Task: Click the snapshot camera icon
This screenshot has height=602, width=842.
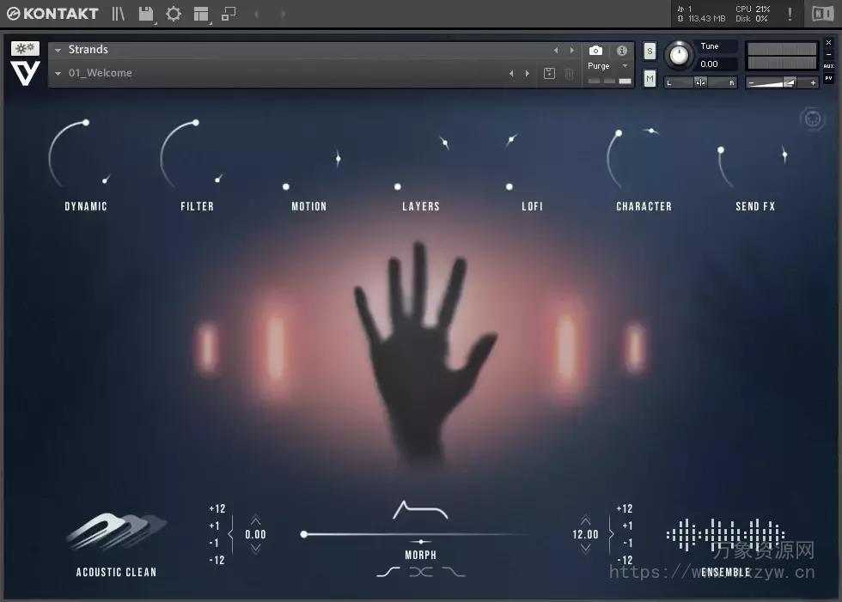Action: (596, 50)
